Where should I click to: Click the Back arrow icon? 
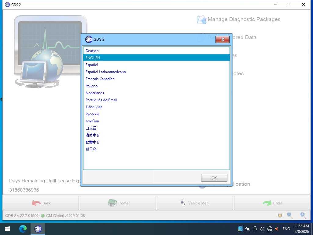coord(37,203)
